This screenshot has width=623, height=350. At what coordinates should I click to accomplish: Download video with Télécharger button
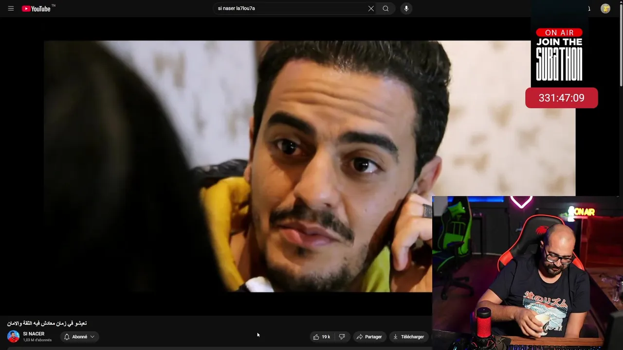409,336
